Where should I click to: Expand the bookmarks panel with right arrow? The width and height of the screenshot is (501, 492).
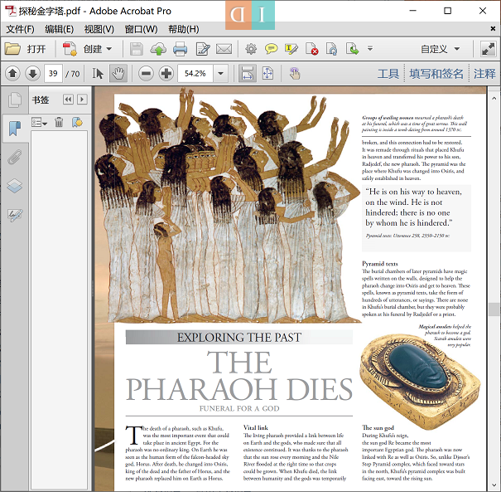coord(82,100)
